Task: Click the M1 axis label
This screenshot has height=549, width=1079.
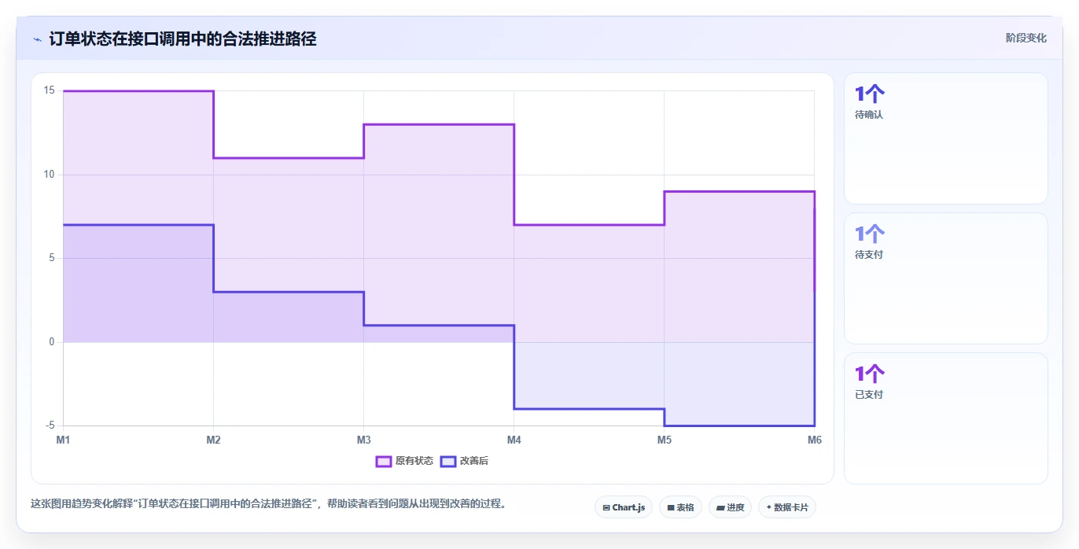Action: tap(63, 440)
